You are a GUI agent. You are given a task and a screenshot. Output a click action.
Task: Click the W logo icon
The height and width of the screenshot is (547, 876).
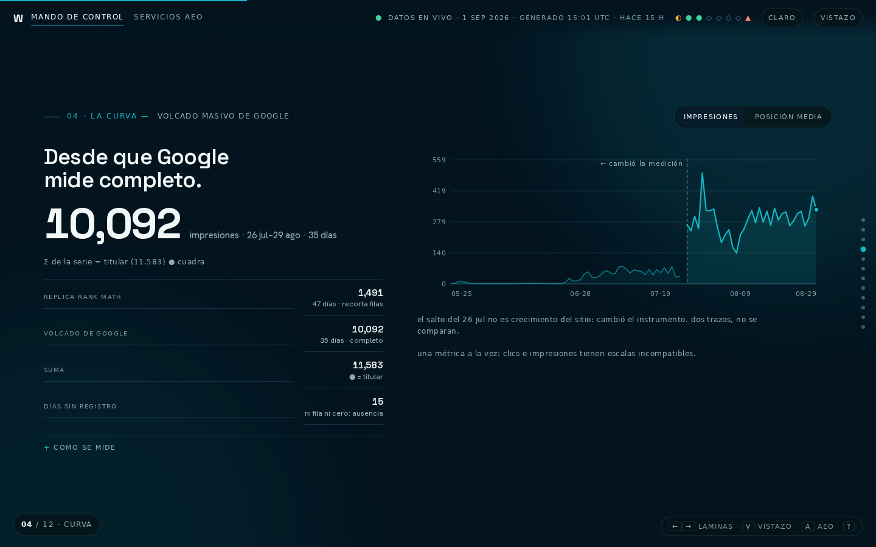tap(18, 18)
